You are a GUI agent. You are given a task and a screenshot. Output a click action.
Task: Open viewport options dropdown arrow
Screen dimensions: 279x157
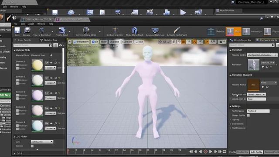(70, 42)
